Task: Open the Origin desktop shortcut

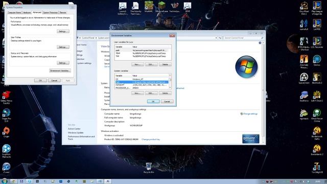Action: (x=6, y=132)
